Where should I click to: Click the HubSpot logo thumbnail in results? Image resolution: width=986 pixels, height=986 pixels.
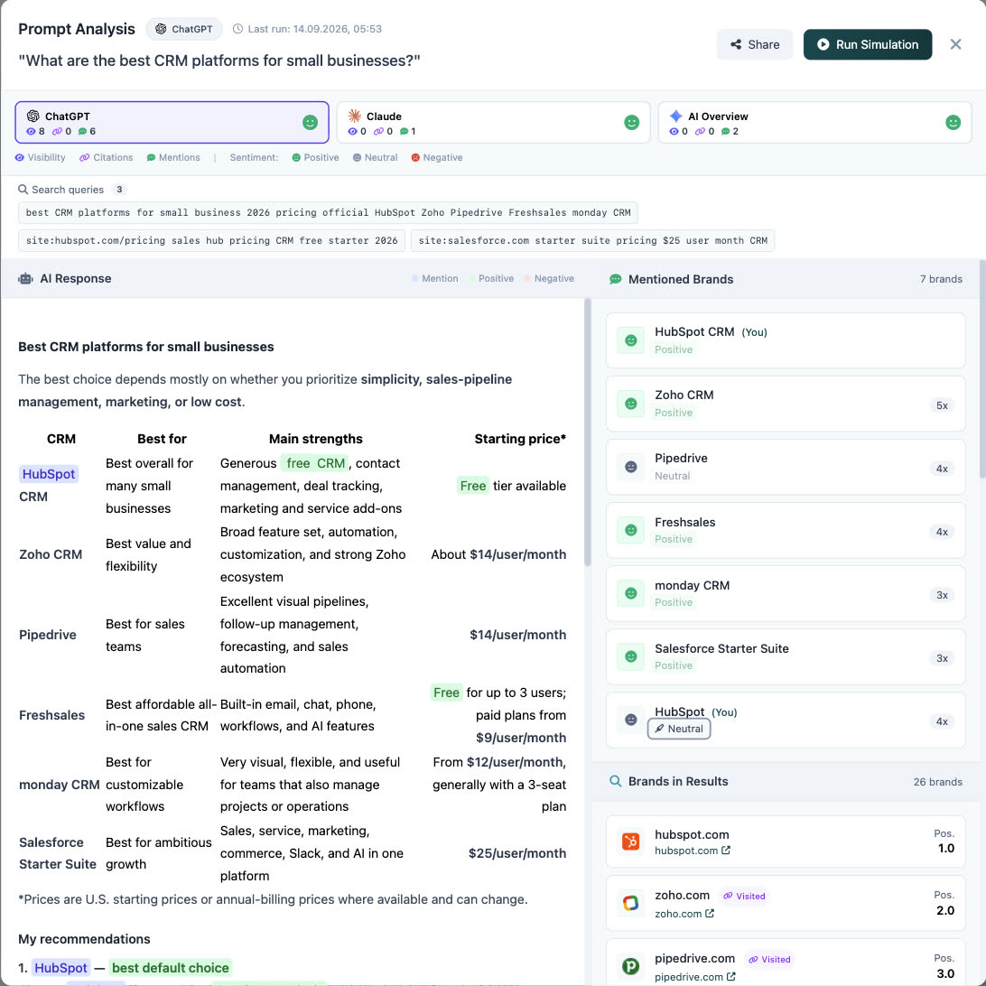631,842
